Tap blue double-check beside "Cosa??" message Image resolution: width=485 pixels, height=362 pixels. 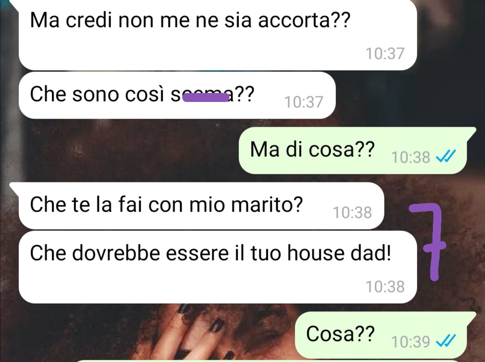(x=445, y=341)
